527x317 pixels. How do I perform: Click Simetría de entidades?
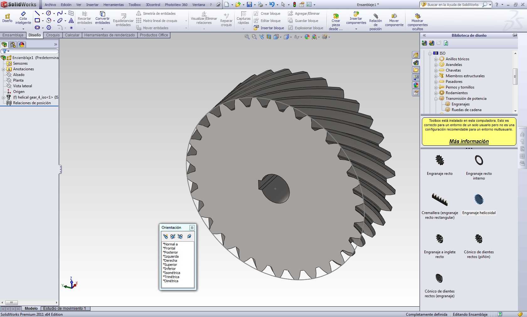156,13
